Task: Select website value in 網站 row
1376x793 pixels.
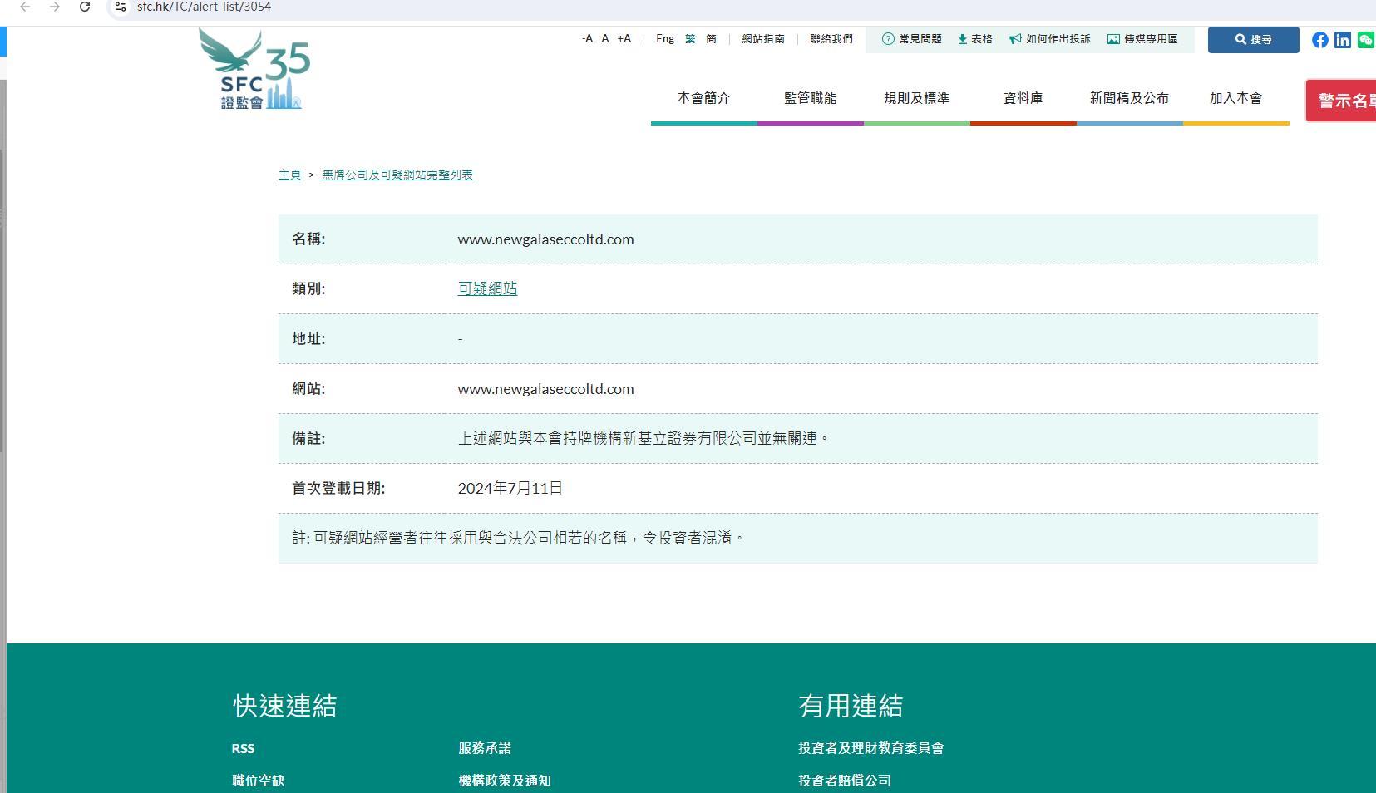Action: point(545,389)
